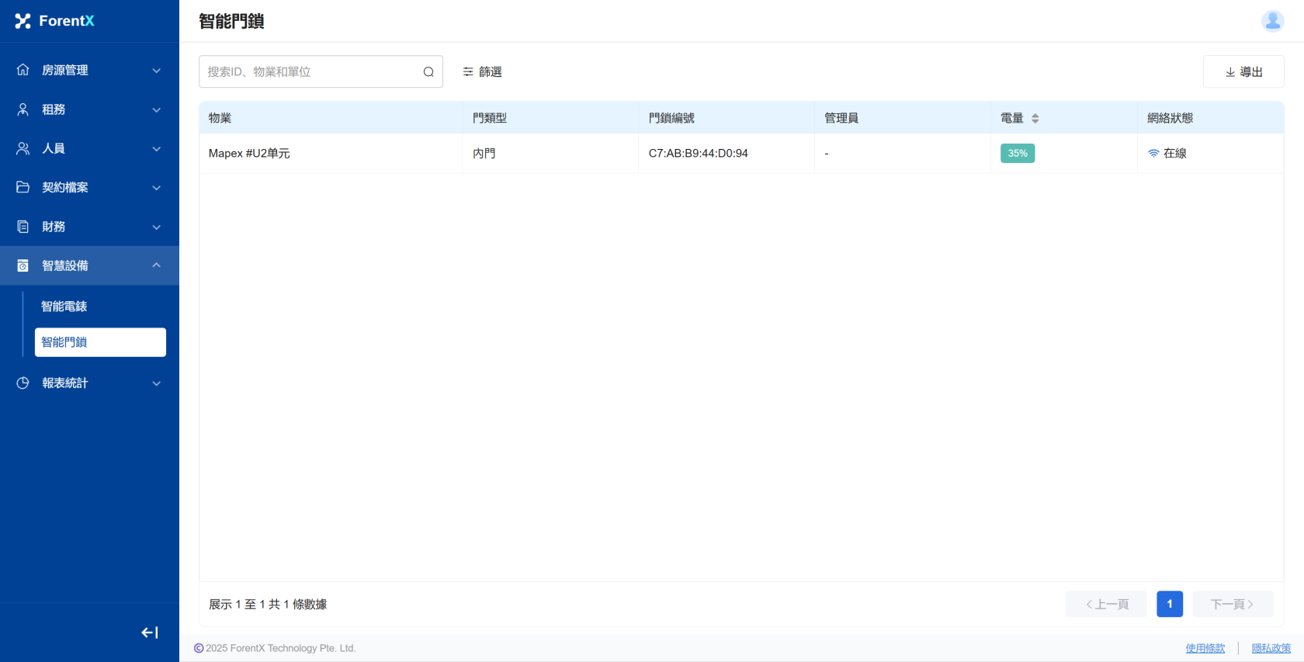Click the 35% battery level badge
This screenshot has width=1304, height=662.
[x=1017, y=153]
